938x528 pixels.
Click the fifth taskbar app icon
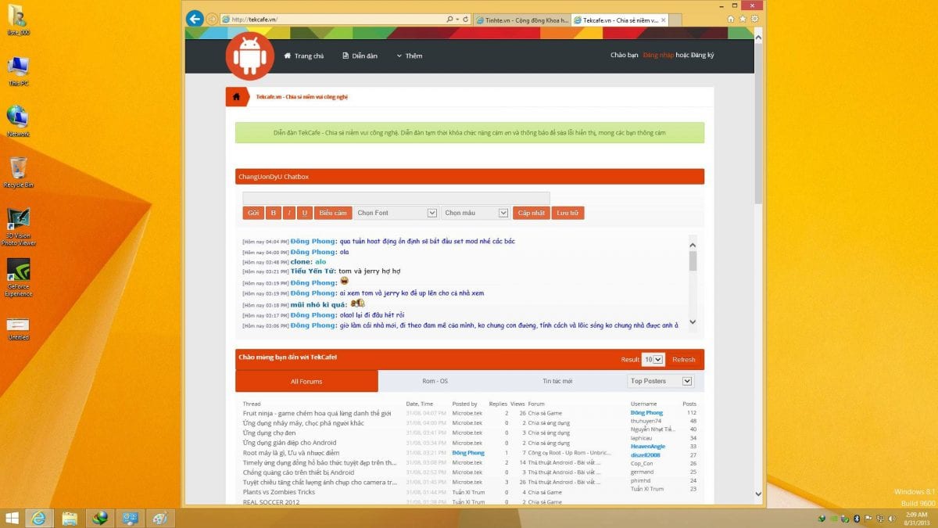[x=130, y=518]
